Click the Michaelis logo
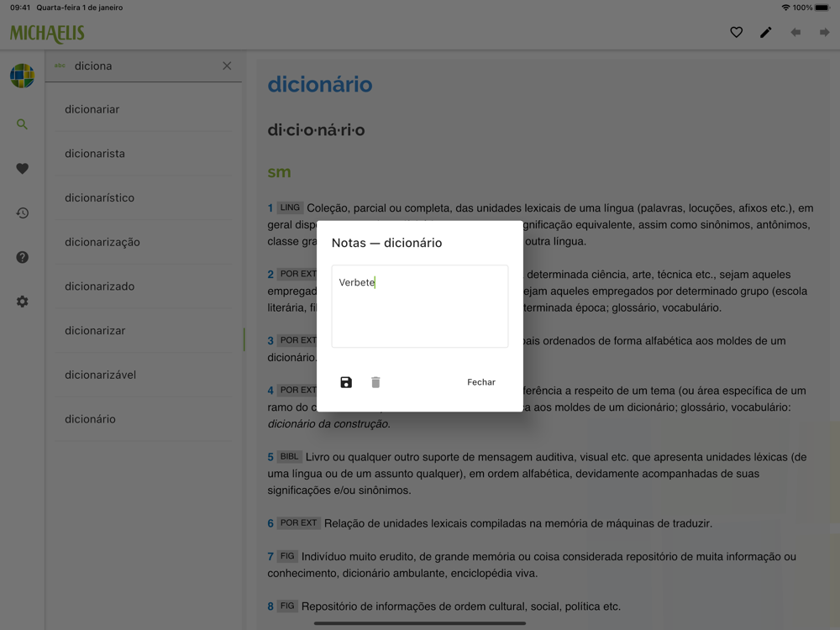Image resolution: width=840 pixels, height=630 pixels. tap(47, 34)
